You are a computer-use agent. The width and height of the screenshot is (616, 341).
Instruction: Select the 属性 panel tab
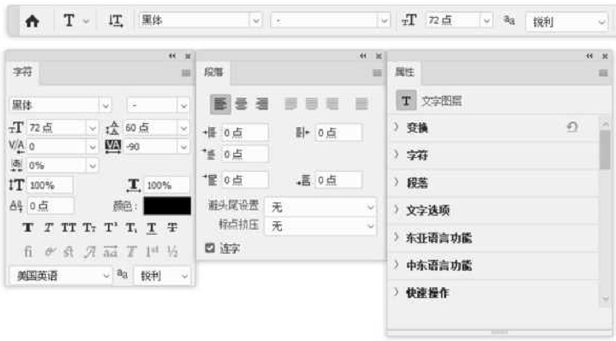tap(404, 73)
